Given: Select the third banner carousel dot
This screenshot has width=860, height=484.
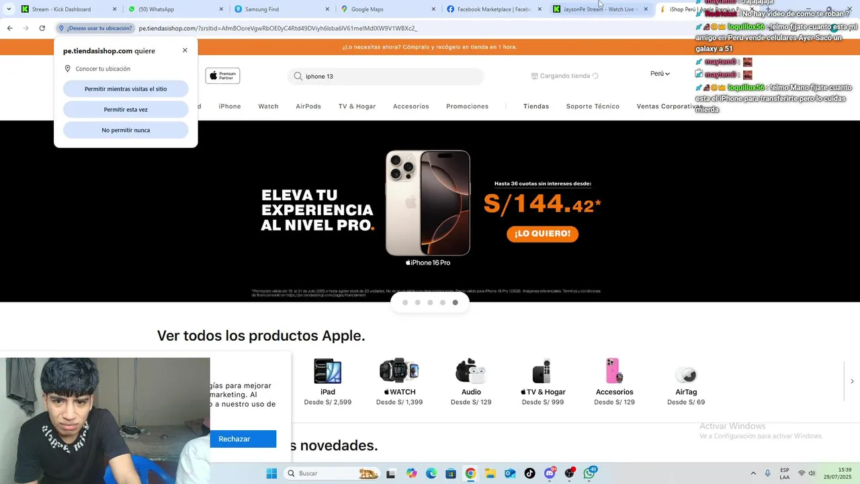Looking at the screenshot, I should [x=430, y=302].
